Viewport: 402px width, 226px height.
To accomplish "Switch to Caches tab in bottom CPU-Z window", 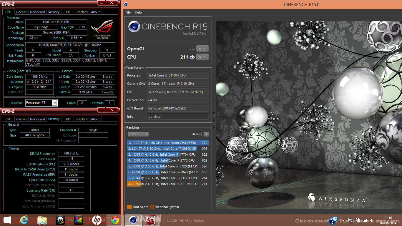I will (x=21, y=119).
